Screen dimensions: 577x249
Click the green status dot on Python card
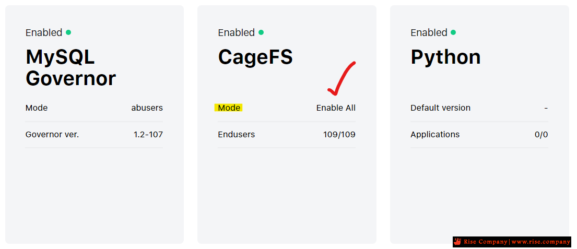pyautogui.click(x=453, y=32)
